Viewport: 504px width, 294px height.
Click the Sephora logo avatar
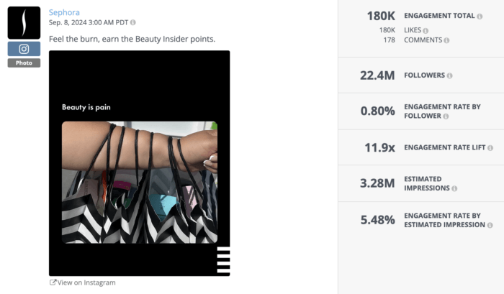[24, 23]
